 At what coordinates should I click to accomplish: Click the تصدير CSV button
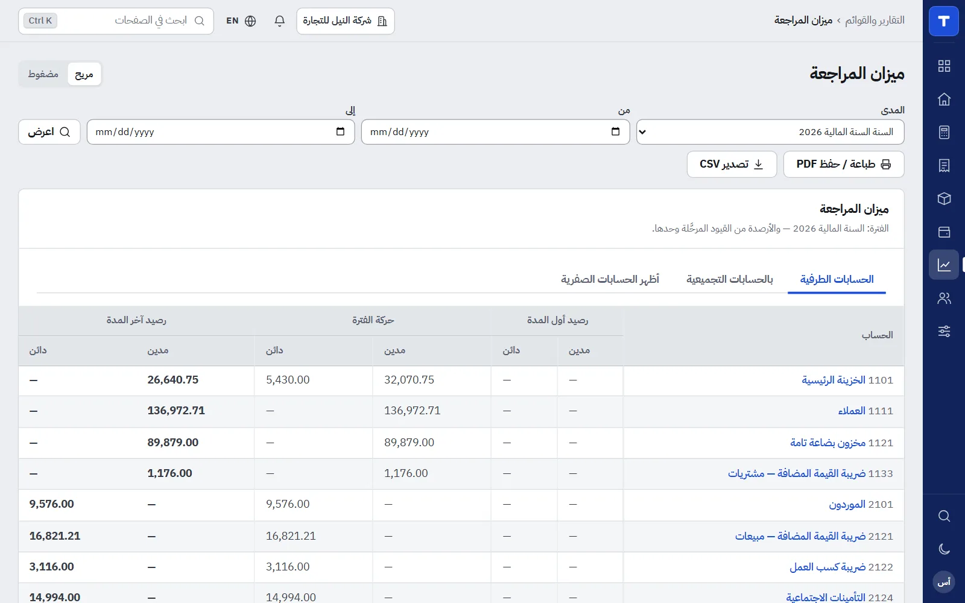point(732,164)
